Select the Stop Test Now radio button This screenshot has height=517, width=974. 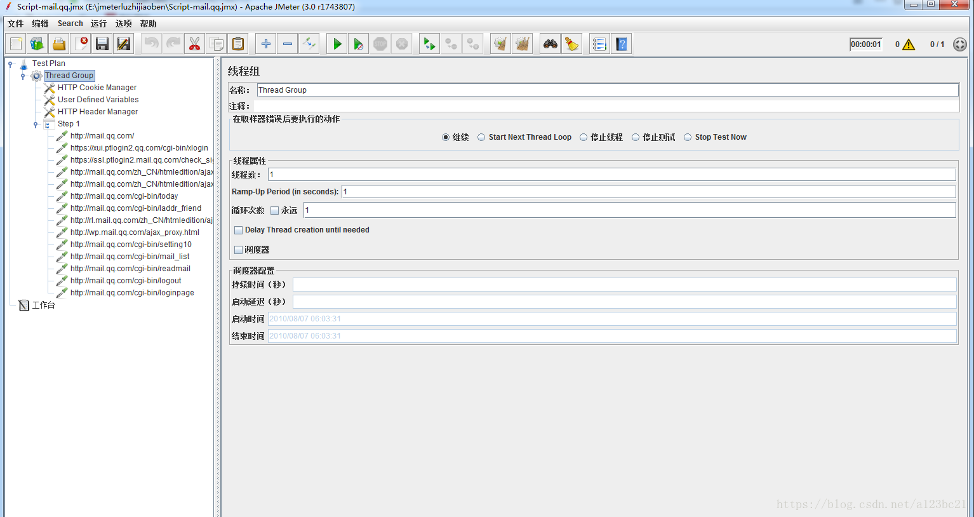[x=688, y=137]
